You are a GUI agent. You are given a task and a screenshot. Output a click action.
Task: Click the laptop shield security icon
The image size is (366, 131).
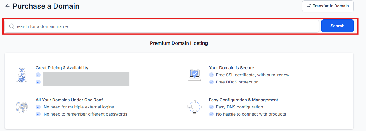(194, 75)
